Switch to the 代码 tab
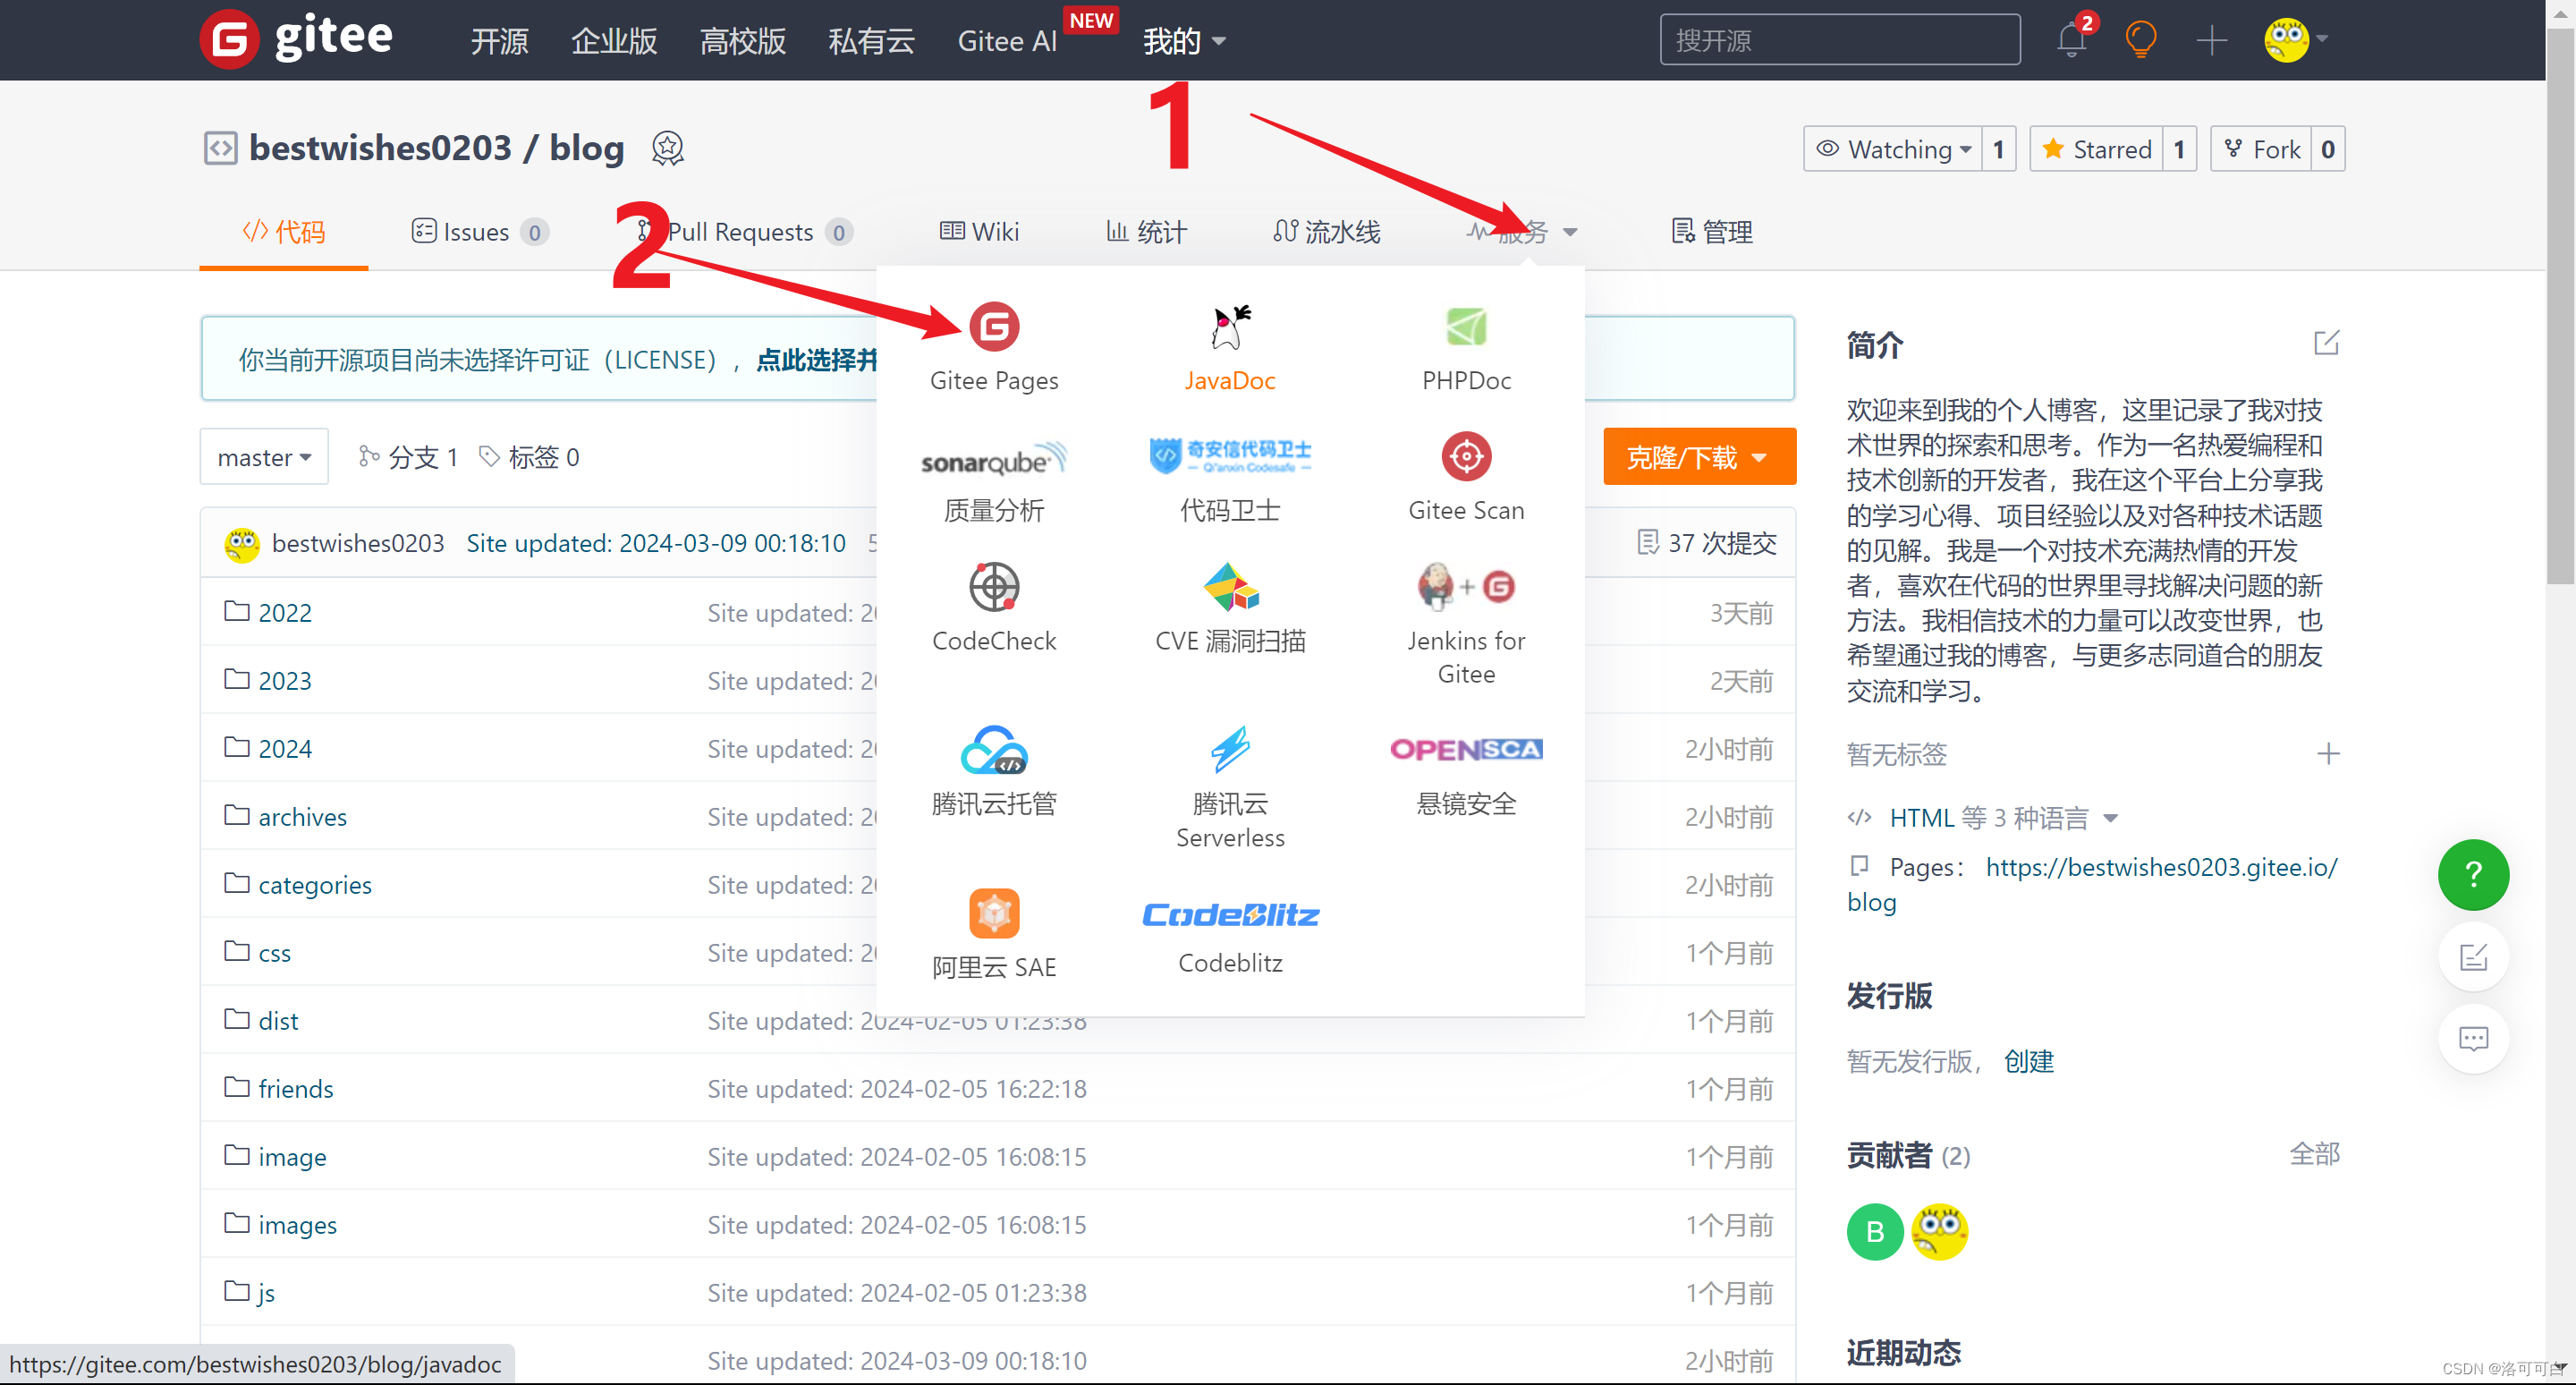2576x1385 pixels. (x=284, y=232)
